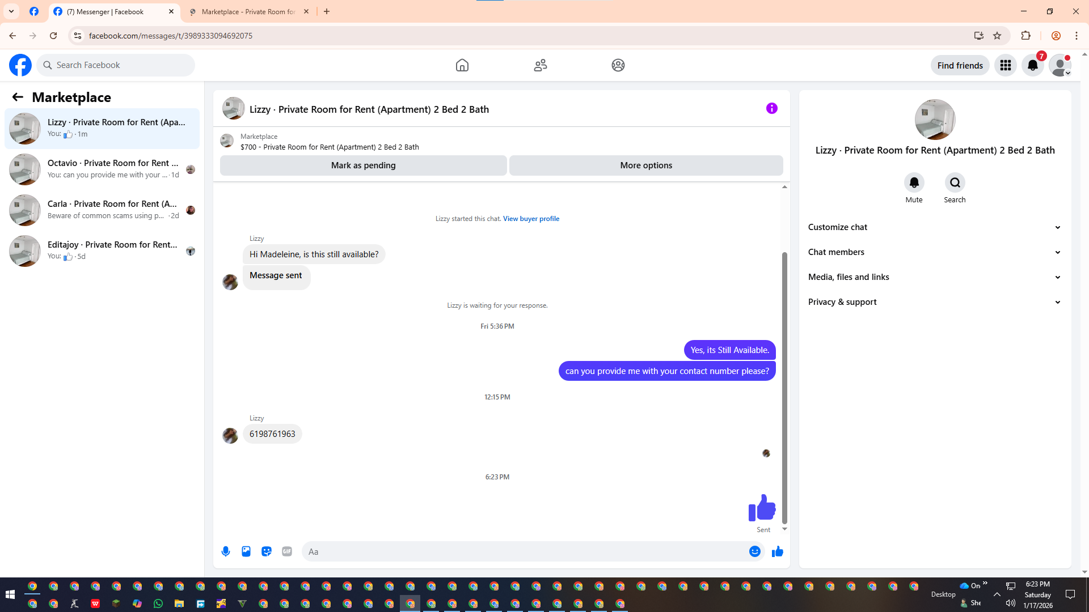Click the chat vertical scrollbar
This screenshot has height=612, width=1089.
(x=784, y=388)
